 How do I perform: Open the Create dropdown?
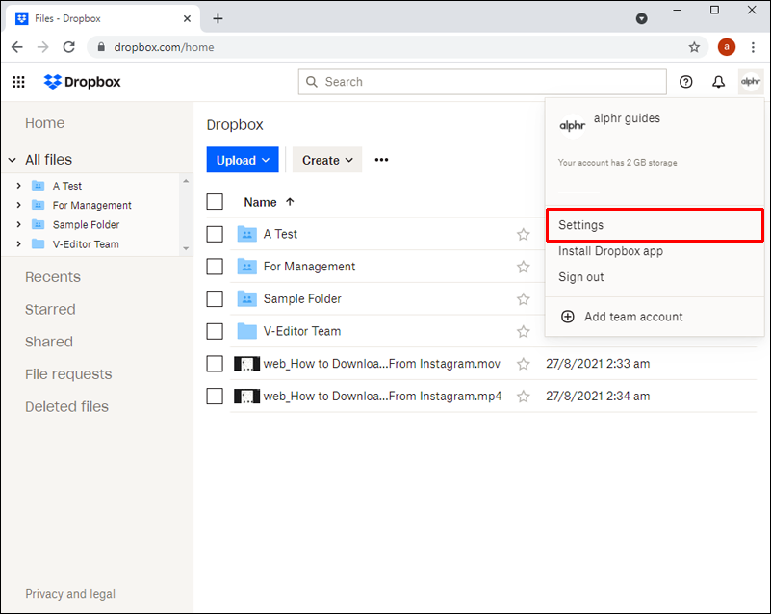click(x=327, y=160)
